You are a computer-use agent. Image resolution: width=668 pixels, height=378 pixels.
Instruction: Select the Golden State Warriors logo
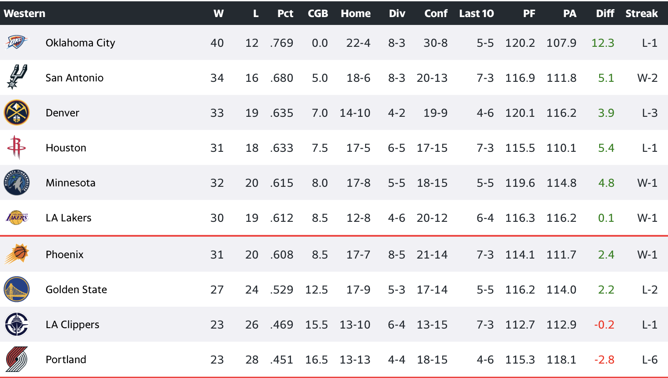[x=17, y=289]
